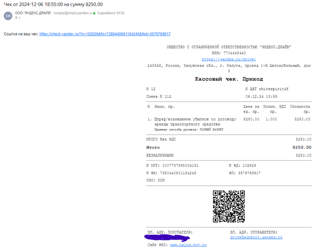Open the www.nalog.gov.ru FNS site link
Screen dimensions: 336x252
tap(188, 245)
